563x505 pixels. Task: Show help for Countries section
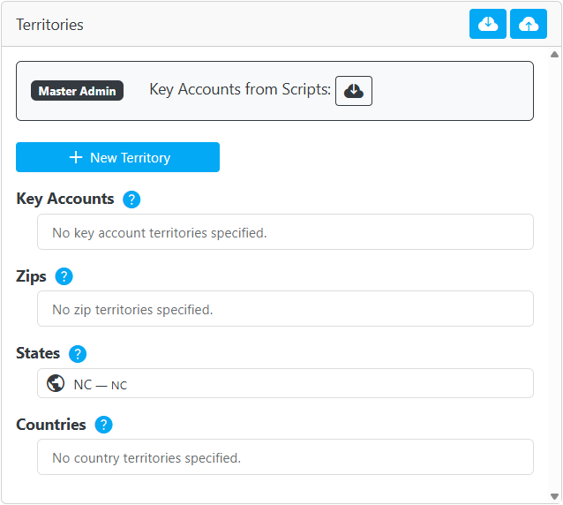pyautogui.click(x=103, y=425)
